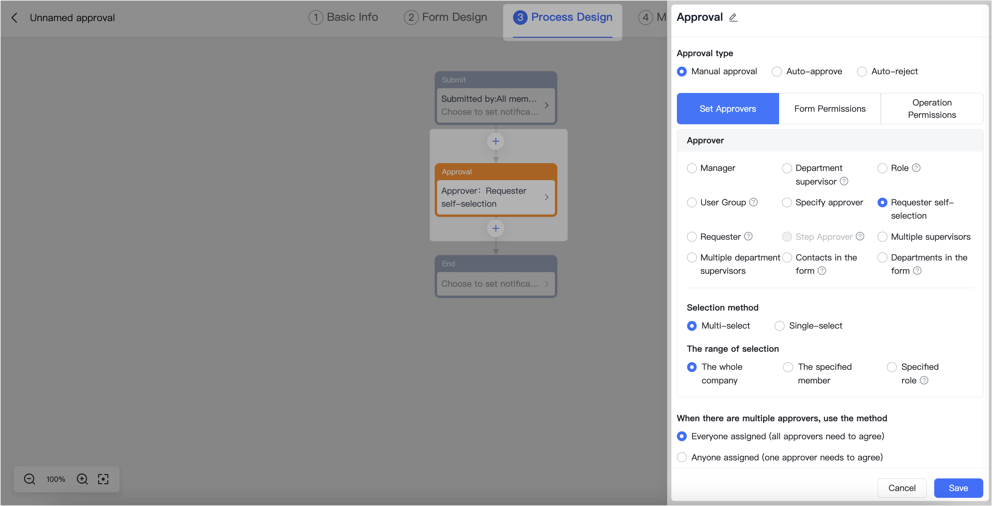The width and height of the screenshot is (992, 506).
Task: Click the fit-to-screen canvas icon
Action: pos(103,479)
